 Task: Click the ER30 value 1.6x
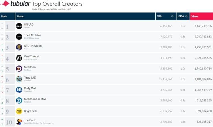(183, 47)
